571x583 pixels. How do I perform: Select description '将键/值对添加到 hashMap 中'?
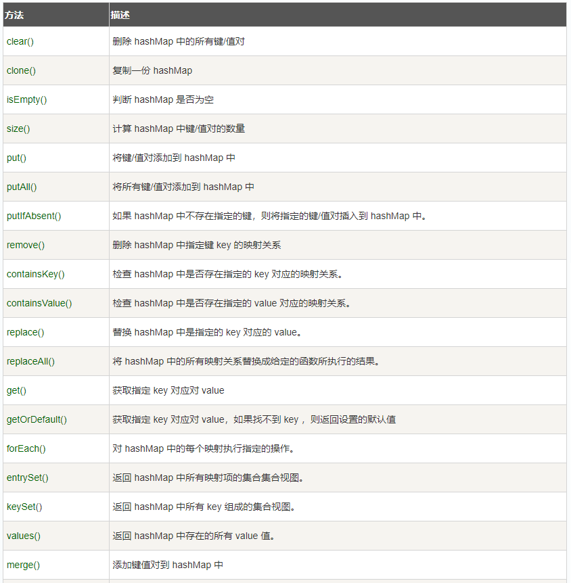point(174,158)
